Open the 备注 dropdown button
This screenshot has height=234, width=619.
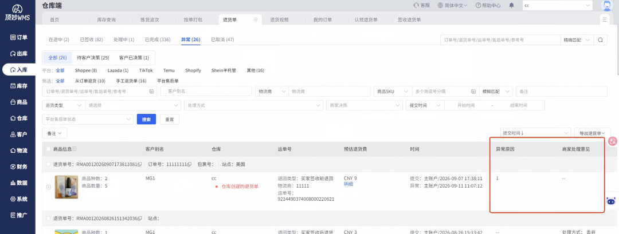[x=54, y=133]
